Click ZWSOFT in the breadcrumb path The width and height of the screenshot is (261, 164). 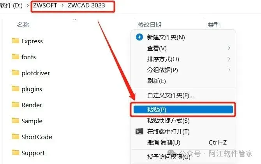pos(45,5)
